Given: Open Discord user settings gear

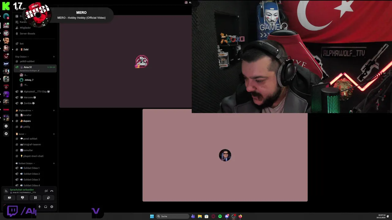Looking at the screenshot, I should click(x=52, y=207).
